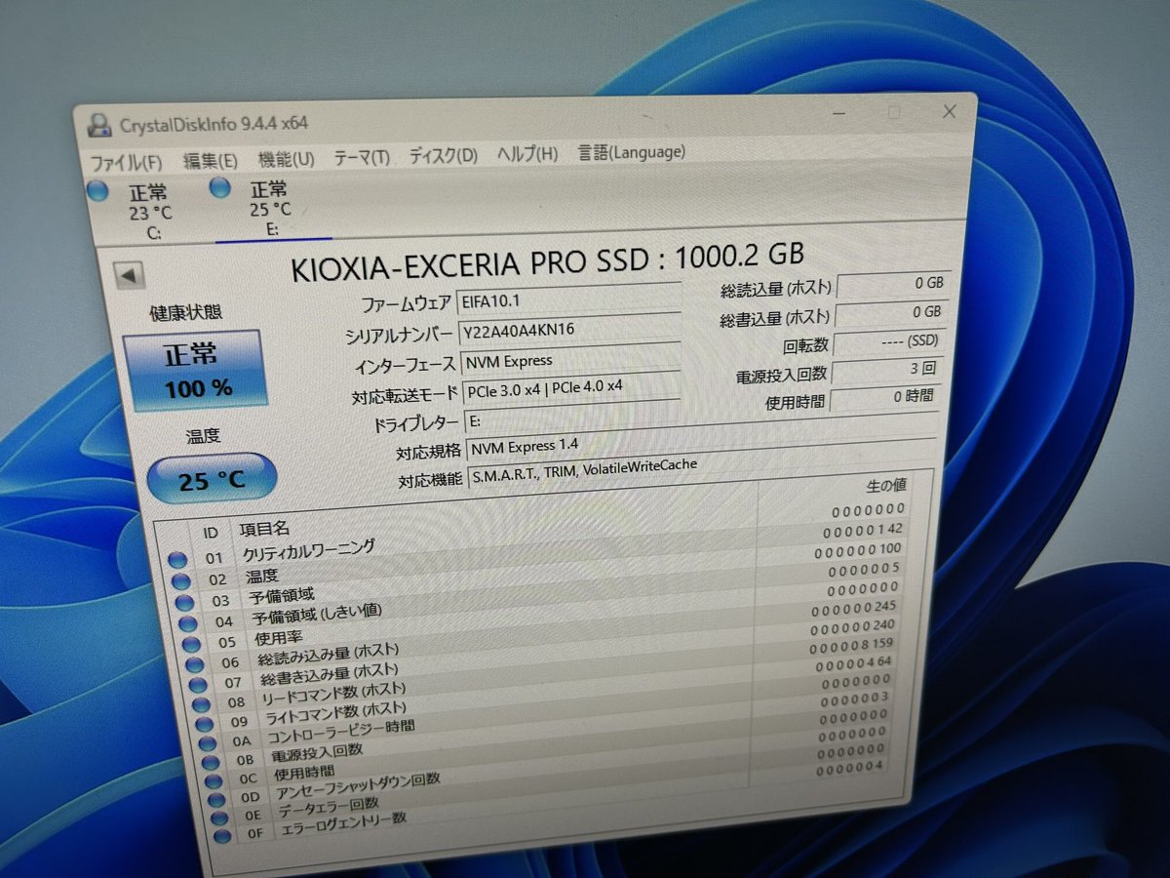Click status dot for 0E データエラー回数
Viewport: 1170px width, 878px height.
(x=221, y=818)
